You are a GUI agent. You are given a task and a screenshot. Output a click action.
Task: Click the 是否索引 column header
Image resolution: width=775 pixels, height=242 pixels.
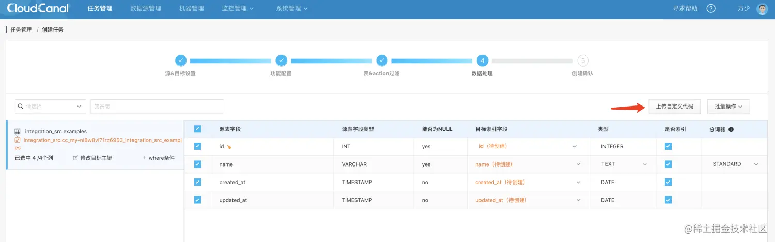(675, 129)
